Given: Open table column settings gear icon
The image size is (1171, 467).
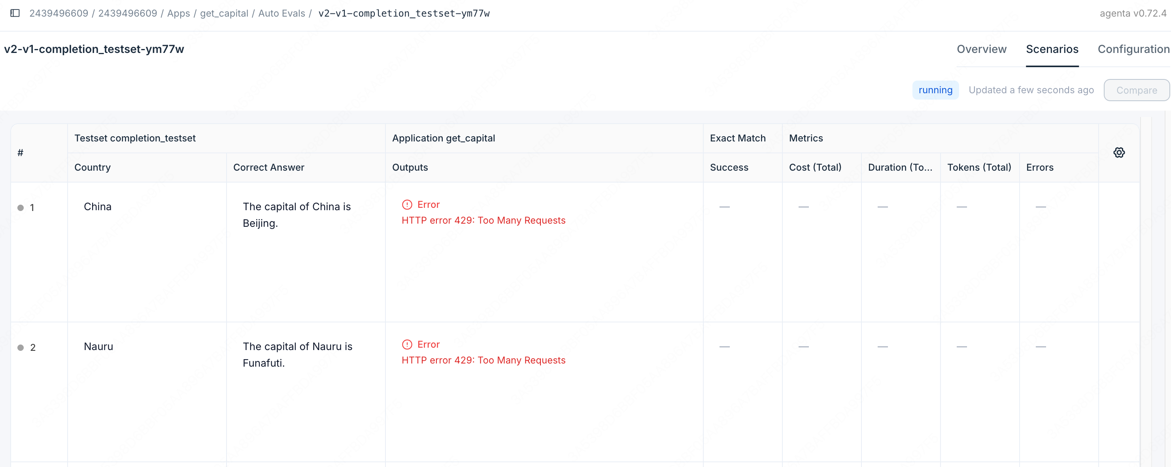Looking at the screenshot, I should [x=1119, y=153].
